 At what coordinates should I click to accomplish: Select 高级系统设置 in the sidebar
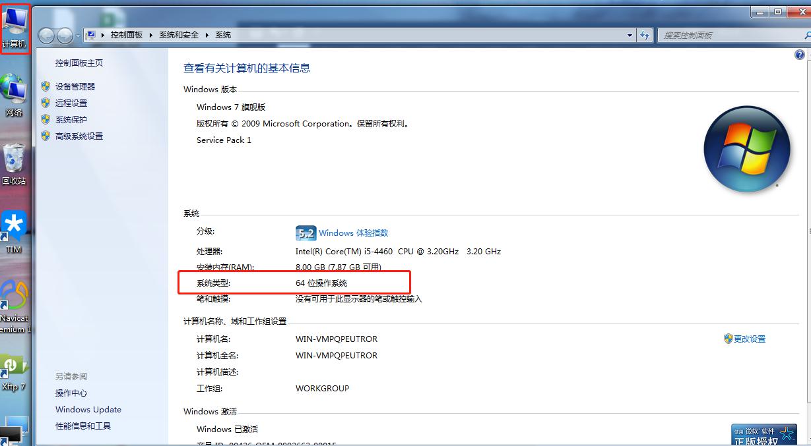tap(79, 136)
